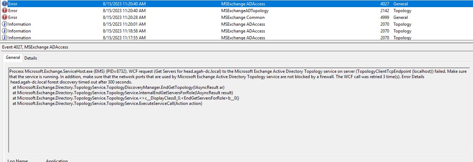Screen dimensions: 473x162
Task: Click the 'EndGetServersForRole>b__0()' stack trace line
Action: coord(126,98)
